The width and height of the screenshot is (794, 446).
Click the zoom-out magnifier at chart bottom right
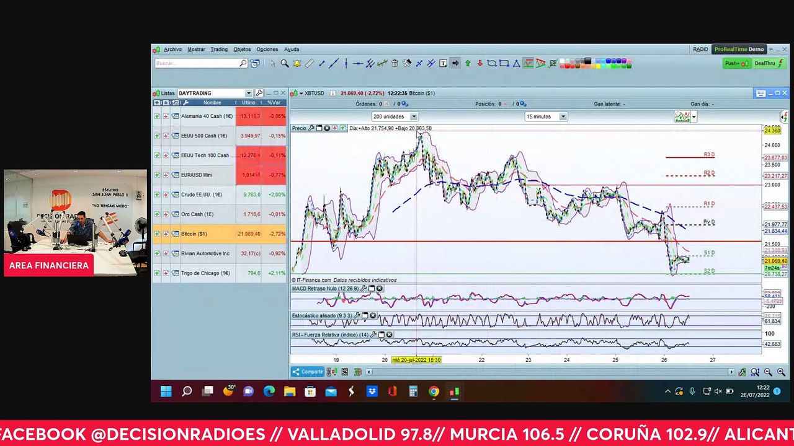pos(768,372)
